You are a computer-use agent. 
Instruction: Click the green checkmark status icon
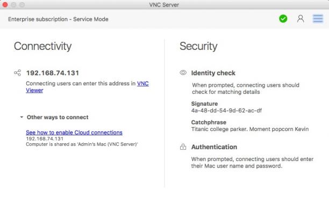[283, 19]
